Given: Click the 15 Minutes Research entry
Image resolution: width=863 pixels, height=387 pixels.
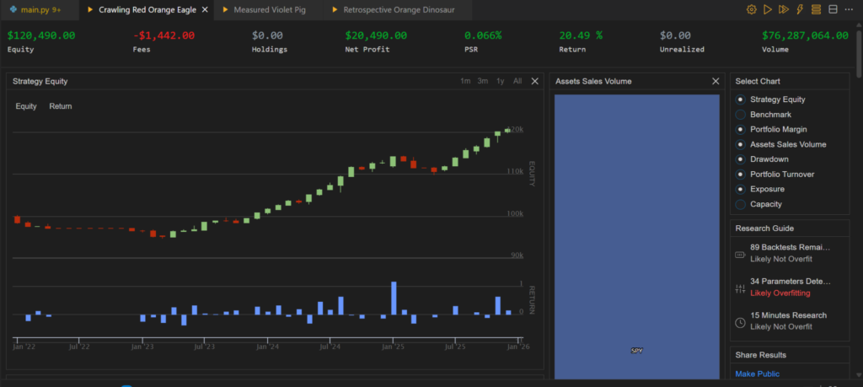Looking at the screenshot, I should tap(788, 315).
